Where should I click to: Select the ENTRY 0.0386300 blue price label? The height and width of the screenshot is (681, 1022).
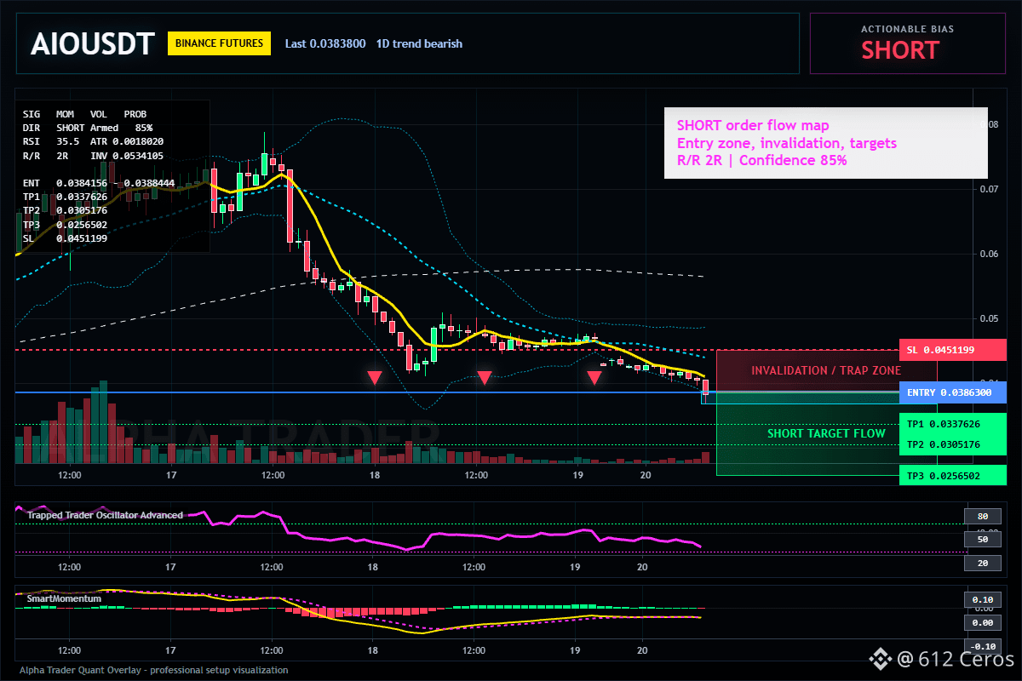click(x=952, y=392)
